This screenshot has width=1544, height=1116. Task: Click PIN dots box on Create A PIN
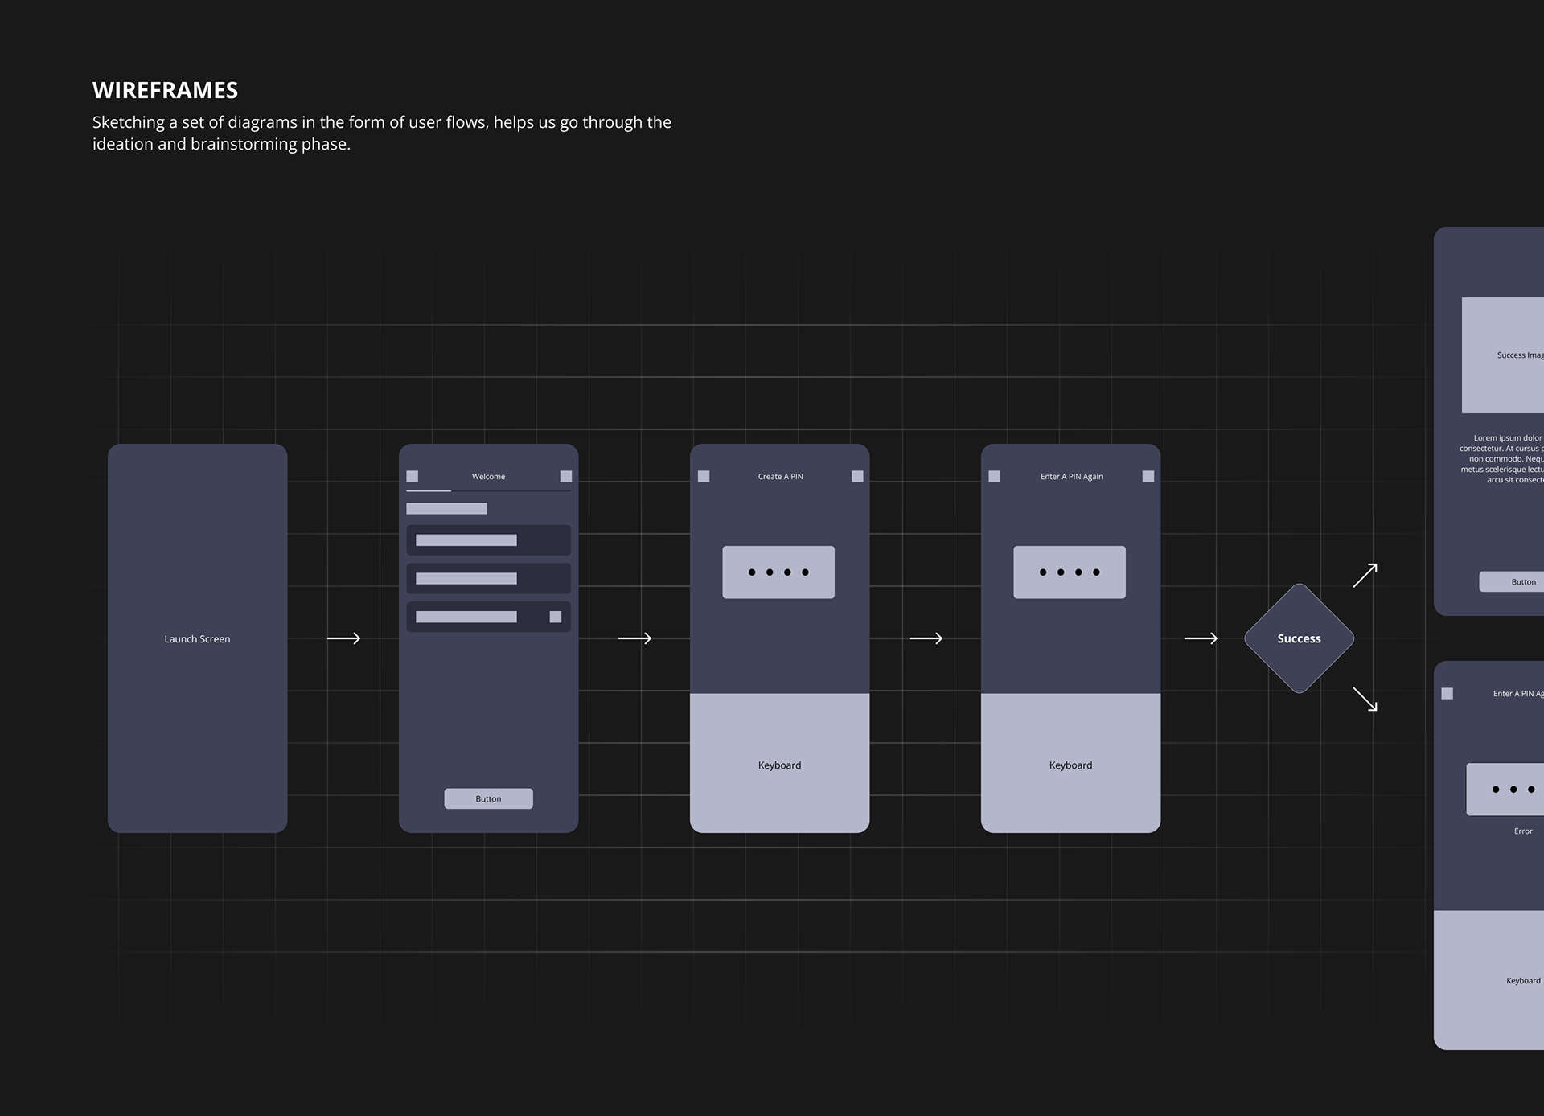[x=778, y=572]
